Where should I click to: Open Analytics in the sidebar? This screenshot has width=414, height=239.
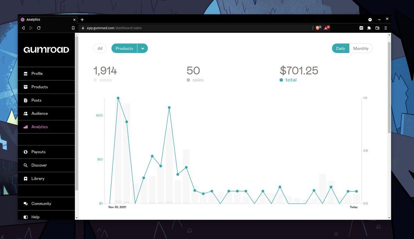[x=46, y=127]
